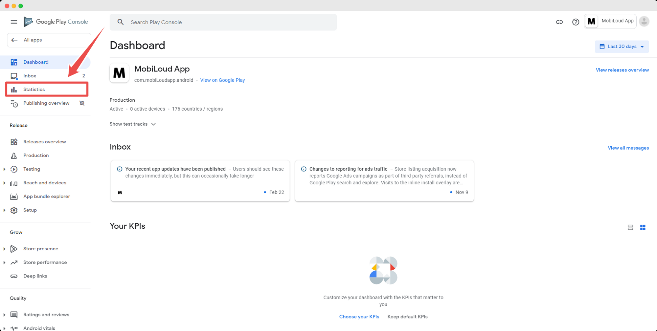Expand the Reach and devices submenu arrow
The image size is (657, 331).
click(x=4, y=183)
